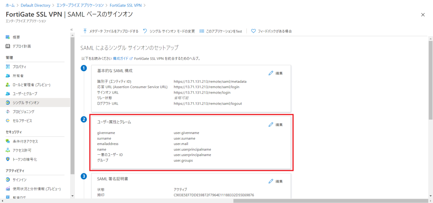Click the undo icon beside シングル サインオン モードの変更
This screenshot has width=433, height=203.
point(145,31)
